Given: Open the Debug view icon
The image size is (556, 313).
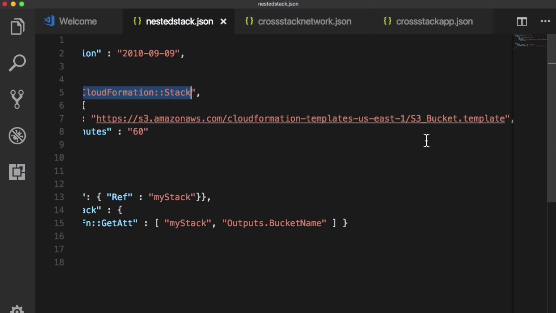Looking at the screenshot, I should pyautogui.click(x=17, y=136).
